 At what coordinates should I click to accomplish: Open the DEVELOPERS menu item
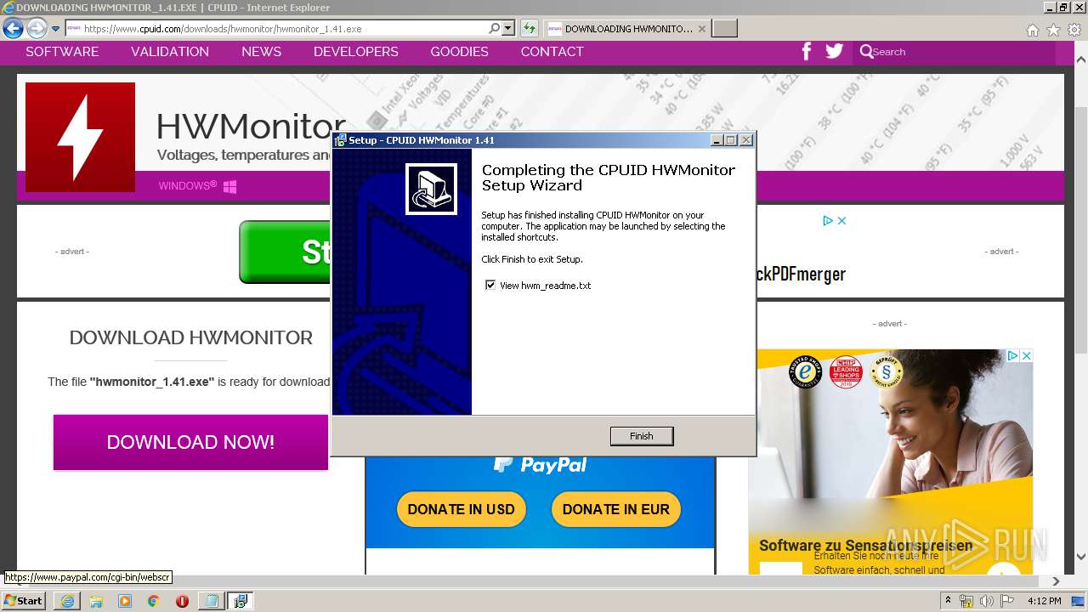[355, 52]
